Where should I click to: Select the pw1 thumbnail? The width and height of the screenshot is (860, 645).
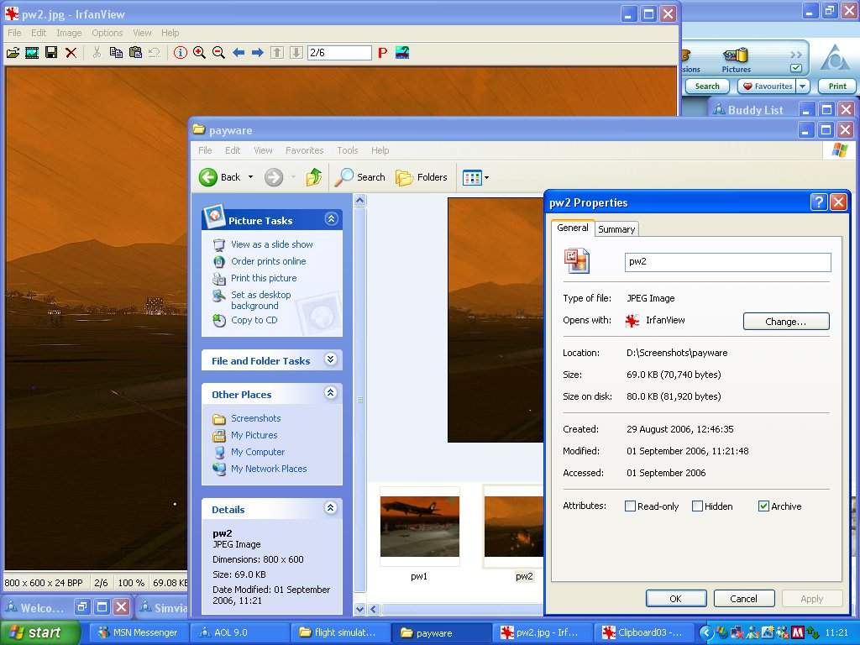(x=419, y=527)
